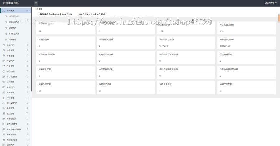Image resolution: width=280 pixels, height=146 pixels.
Task: Click the grid icon beside 聊天常用语
Action: pyautogui.click(x=4, y=134)
